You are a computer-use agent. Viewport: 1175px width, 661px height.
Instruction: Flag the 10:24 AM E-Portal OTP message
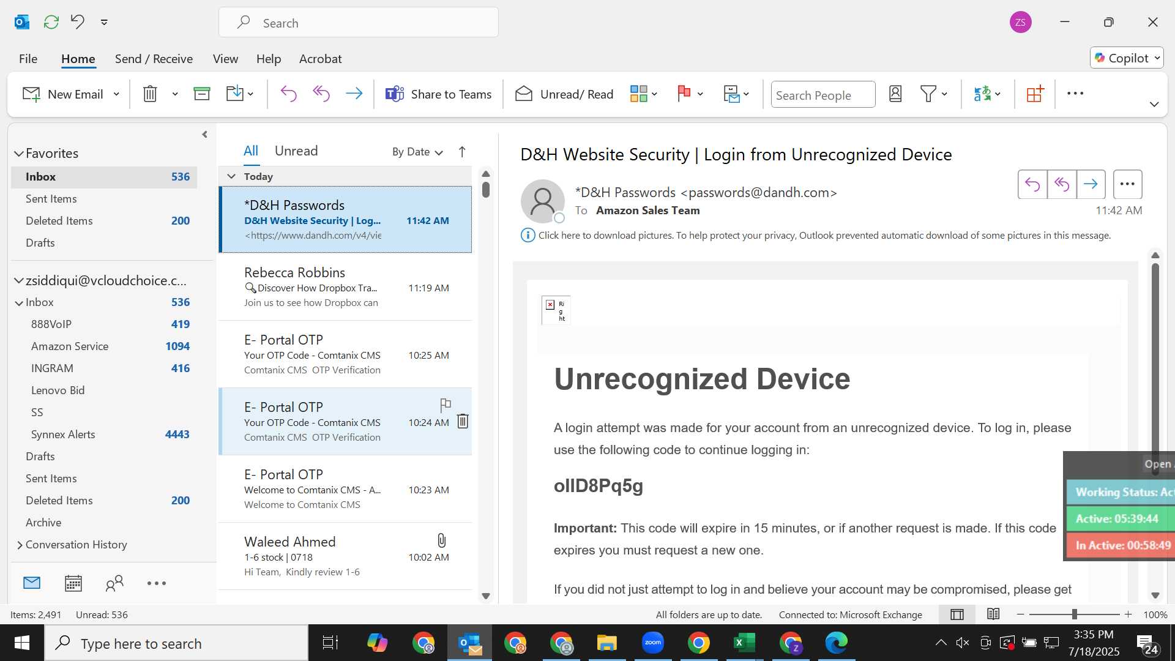pyautogui.click(x=446, y=405)
